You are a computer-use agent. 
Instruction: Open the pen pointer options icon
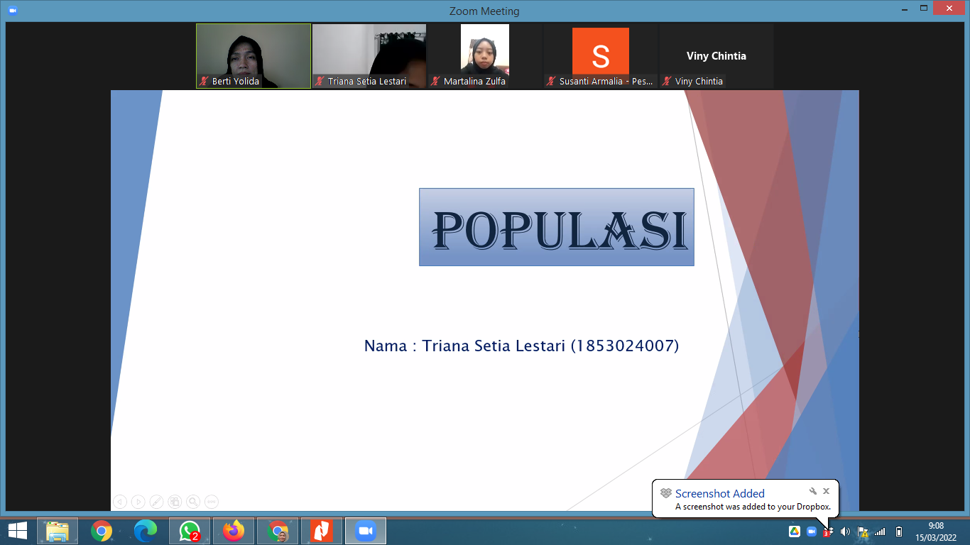pyautogui.click(x=157, y=502)
